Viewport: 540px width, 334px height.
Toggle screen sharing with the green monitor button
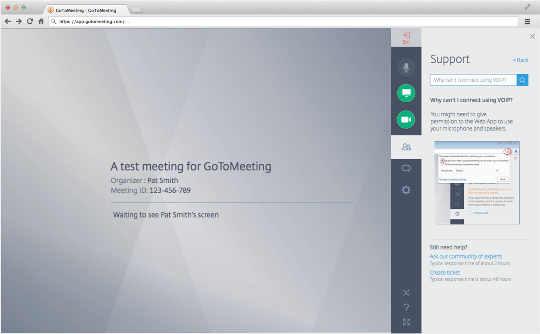pyautogui.click(x=406, y=93)
